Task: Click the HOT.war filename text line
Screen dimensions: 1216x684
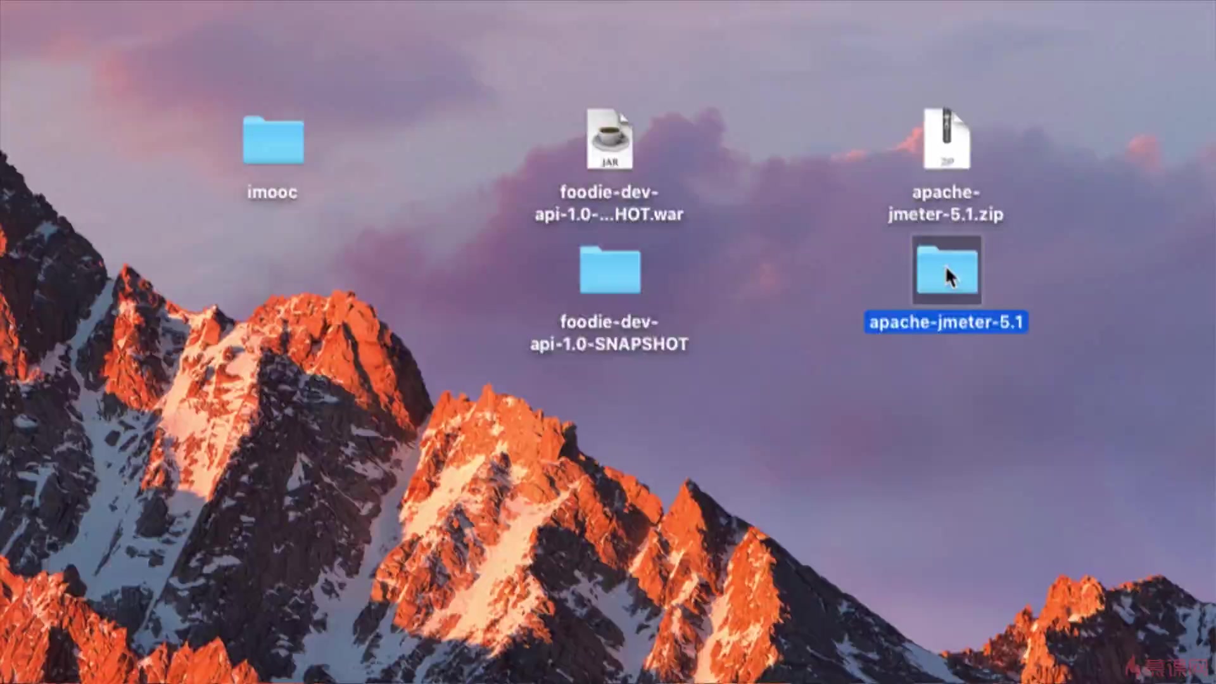Action: (x=609, y=215)
